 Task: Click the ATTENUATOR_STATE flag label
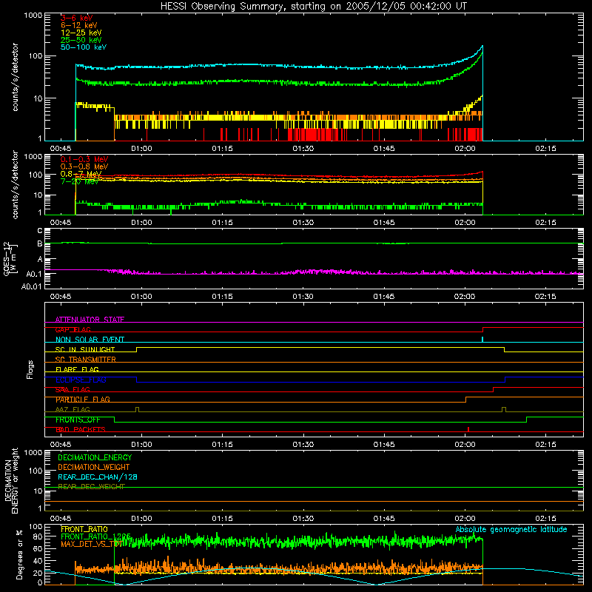coord(90,320)
